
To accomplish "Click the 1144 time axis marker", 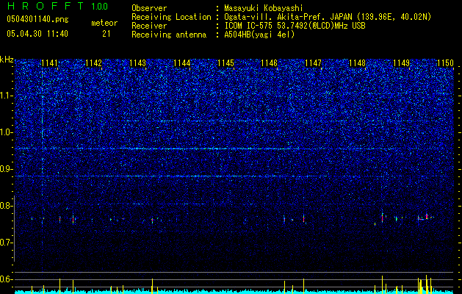I will pyautogui.click(x=182, y=63).
